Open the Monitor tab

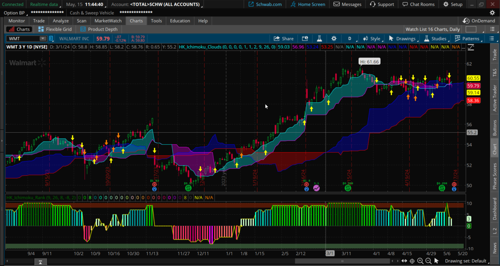[17, 21]
